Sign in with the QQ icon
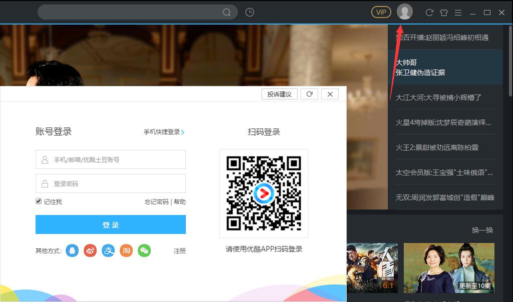 coord(72,250)
